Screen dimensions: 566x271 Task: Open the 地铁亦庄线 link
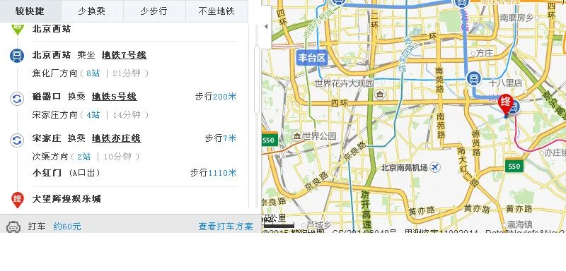[x=116, y=138]
